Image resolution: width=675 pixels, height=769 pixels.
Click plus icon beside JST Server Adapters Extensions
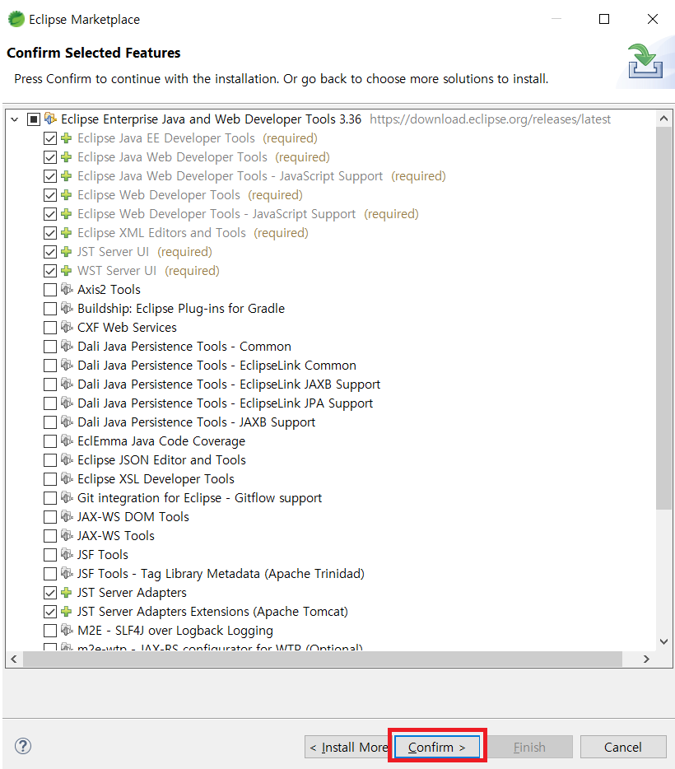click(x=66, y=612)
